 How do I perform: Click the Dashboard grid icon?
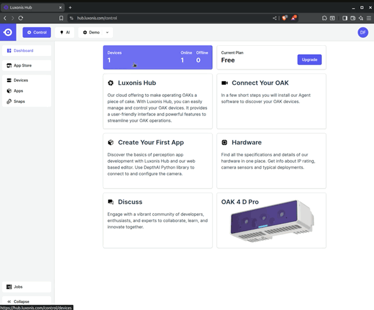pyautogui.click(x=9, y=51)
